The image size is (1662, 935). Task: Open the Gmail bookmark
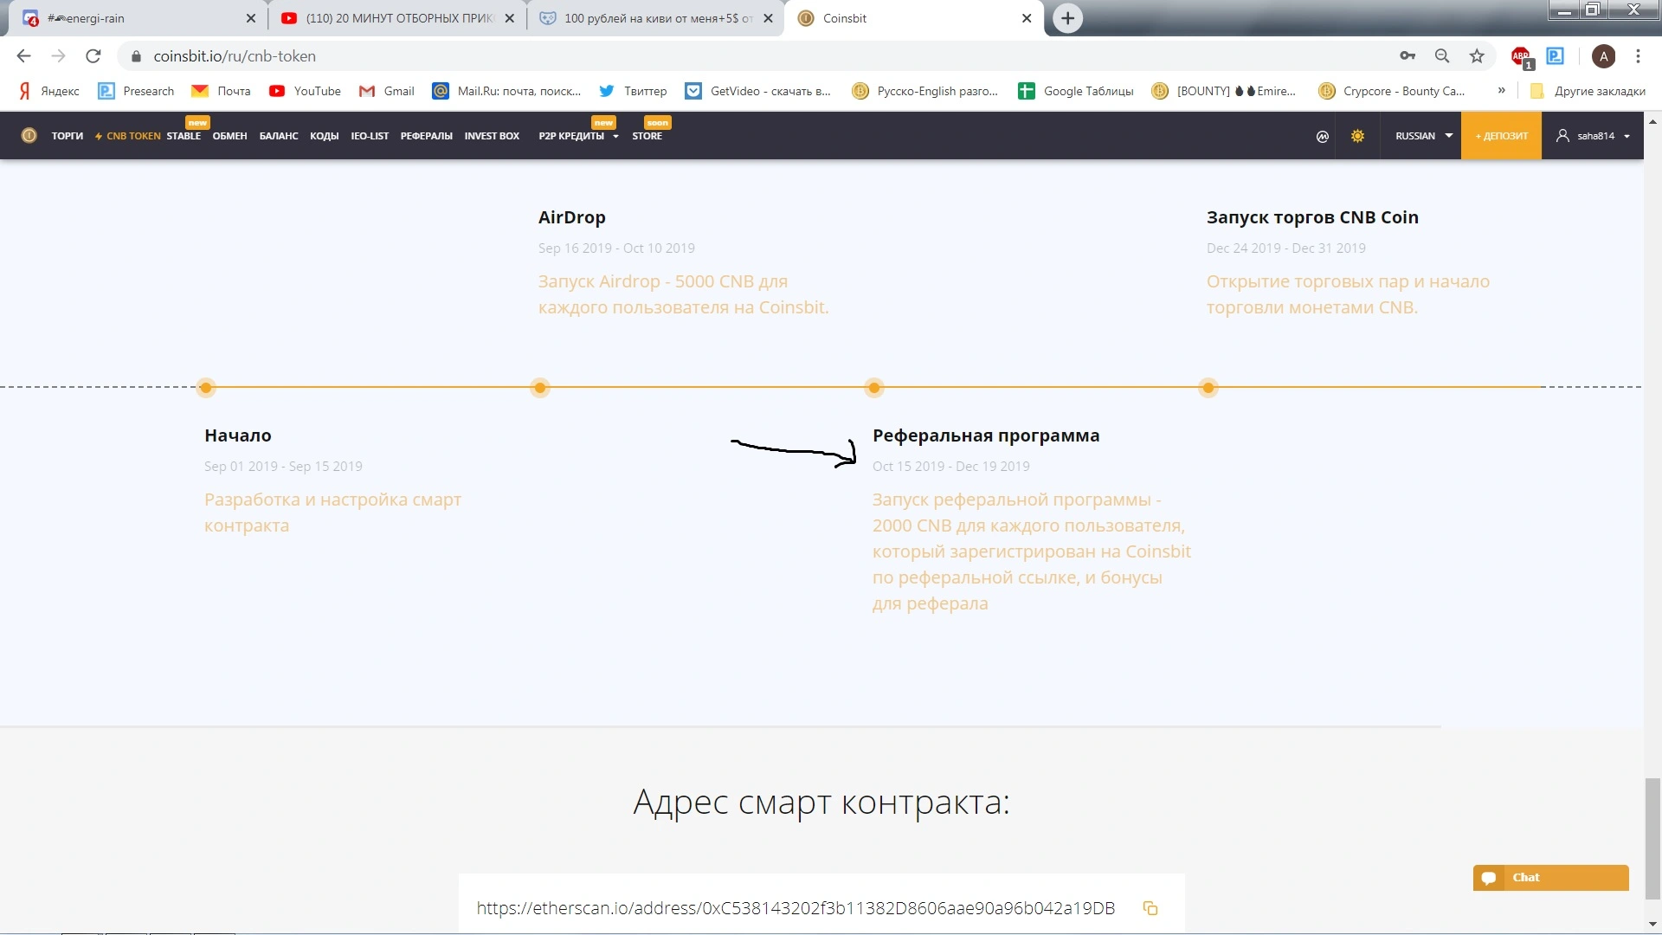pos(387,91)
